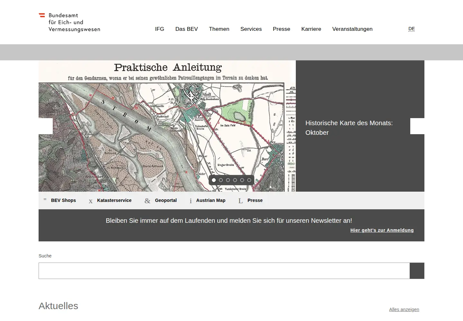Image resolution: width=463 pixels, height=321 pixels.
Task: Select the first carousel dot
Action: click(x=214, y=180)
